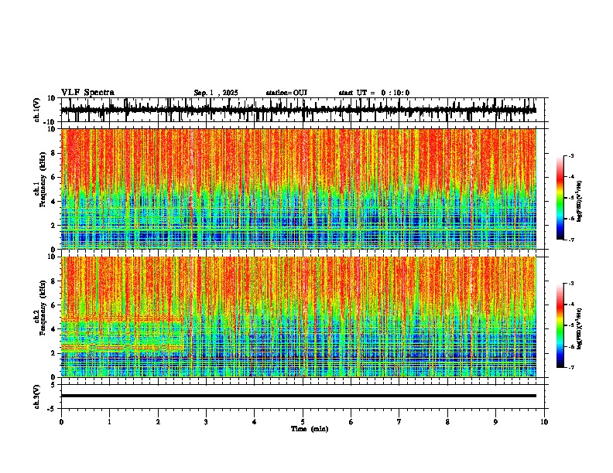Screen dimensions: 613x473
Task: Click the 8 kHz tick label on ch.1 spectrogram
Action: (53, 153)
